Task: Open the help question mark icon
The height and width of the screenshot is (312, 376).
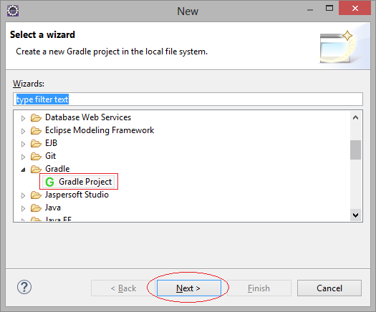Action: tap(24, 287)
